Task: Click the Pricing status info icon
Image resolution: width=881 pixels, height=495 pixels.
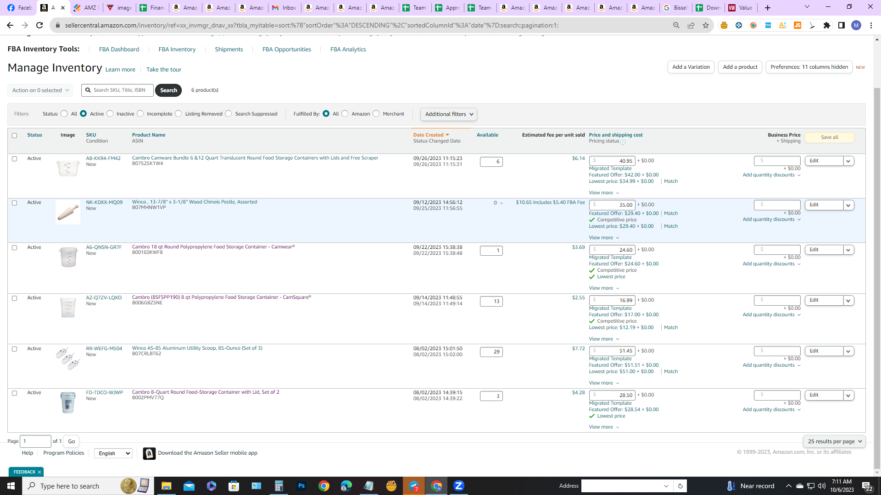Action: [623, 142]
